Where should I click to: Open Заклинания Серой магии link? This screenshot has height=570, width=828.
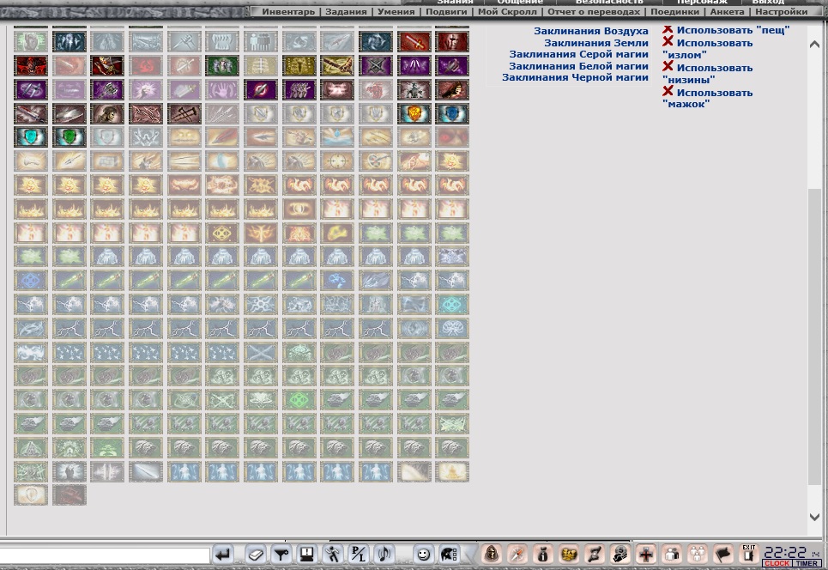point(579,54)
